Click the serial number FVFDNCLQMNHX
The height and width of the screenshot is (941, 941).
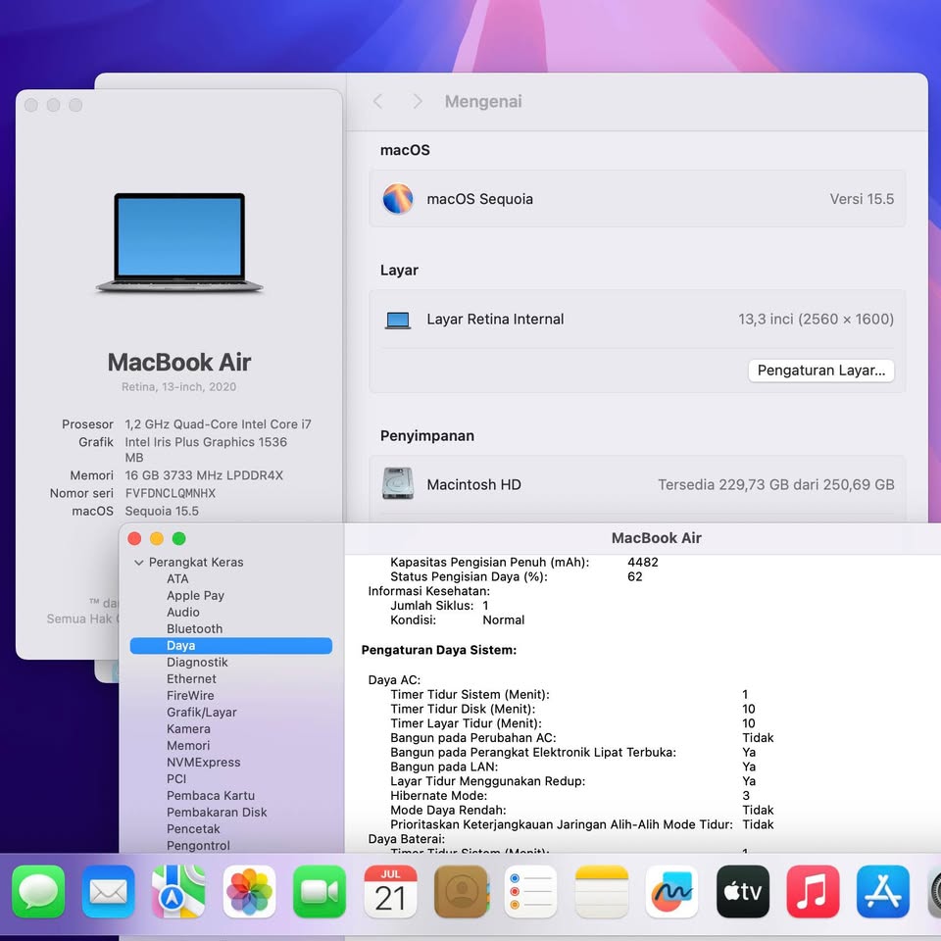pos(171,493)
